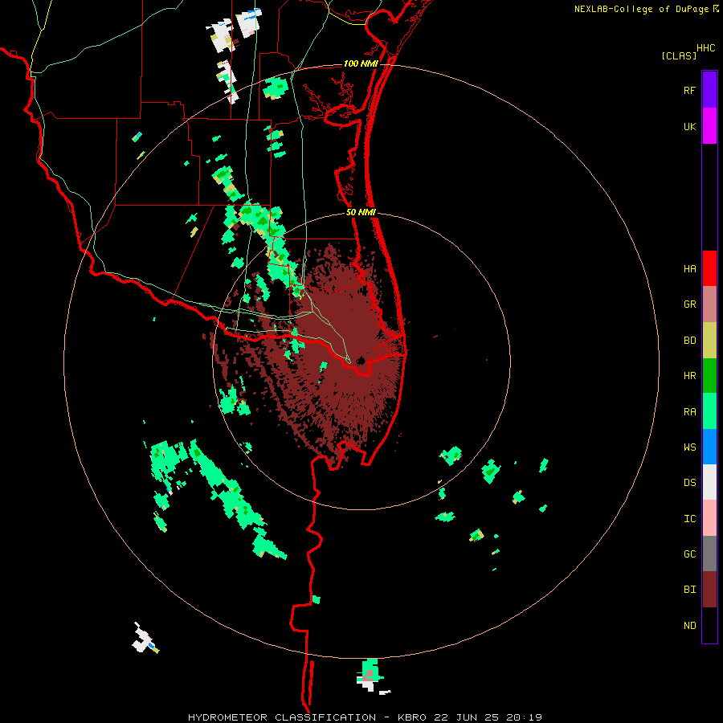Viewport: 723px width, 723px height.
Task: Click the "DS" legend label
Action: point(690,482)
